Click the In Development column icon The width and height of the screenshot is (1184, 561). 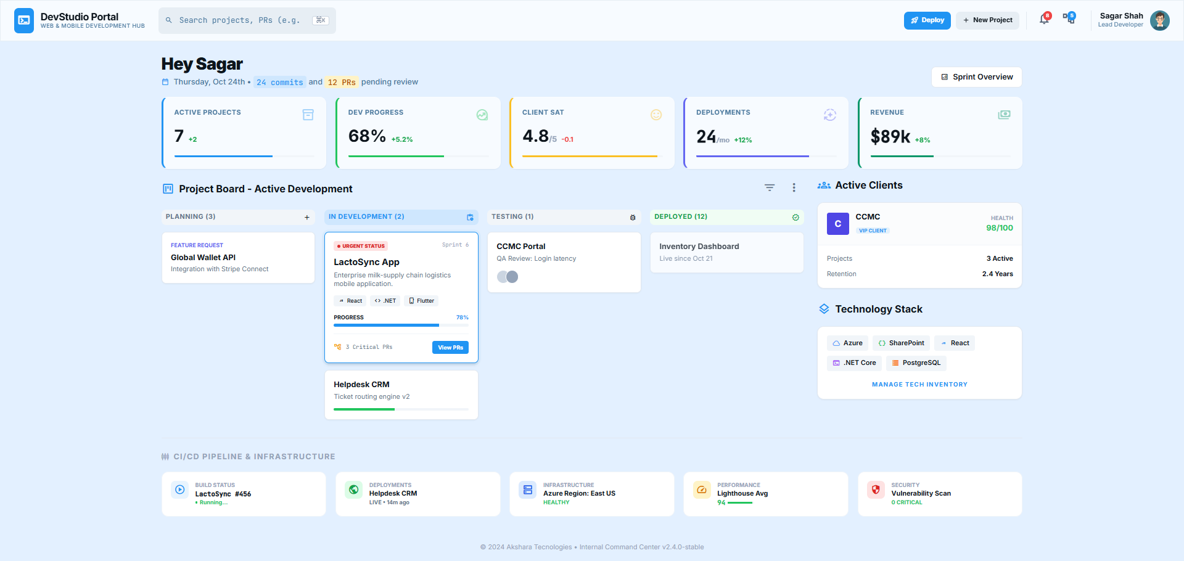[x=470, y=217]
